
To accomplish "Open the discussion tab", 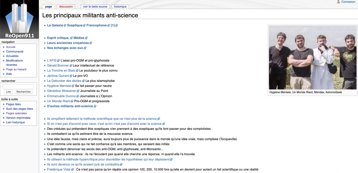I will pos(66,7).
